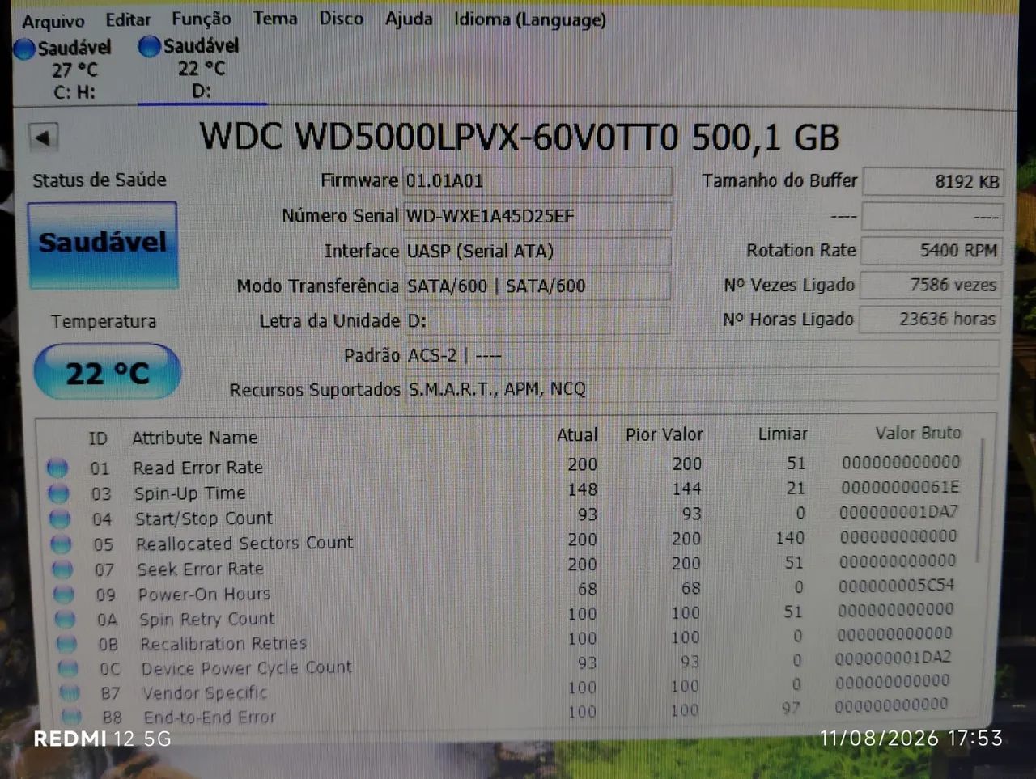Open the Arquivo menu
1036x779 pixels.
(53, 21)
